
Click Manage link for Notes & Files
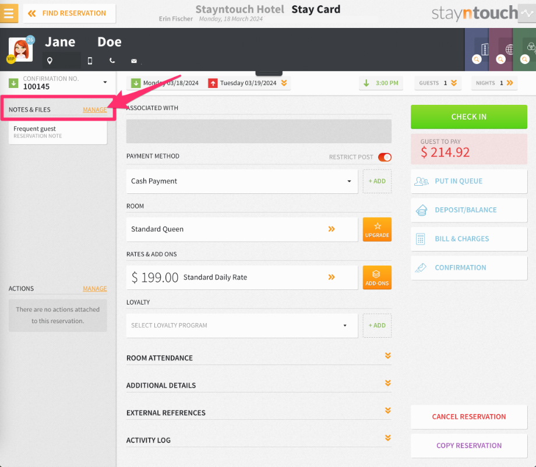pos(95,109)
